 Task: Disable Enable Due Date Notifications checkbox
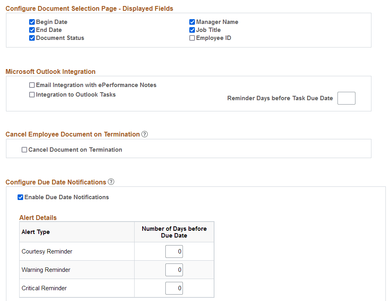(20, 197)
